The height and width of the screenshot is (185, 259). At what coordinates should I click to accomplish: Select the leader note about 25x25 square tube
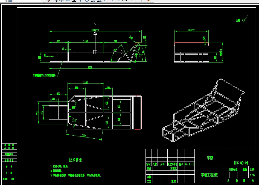(44, 75)
